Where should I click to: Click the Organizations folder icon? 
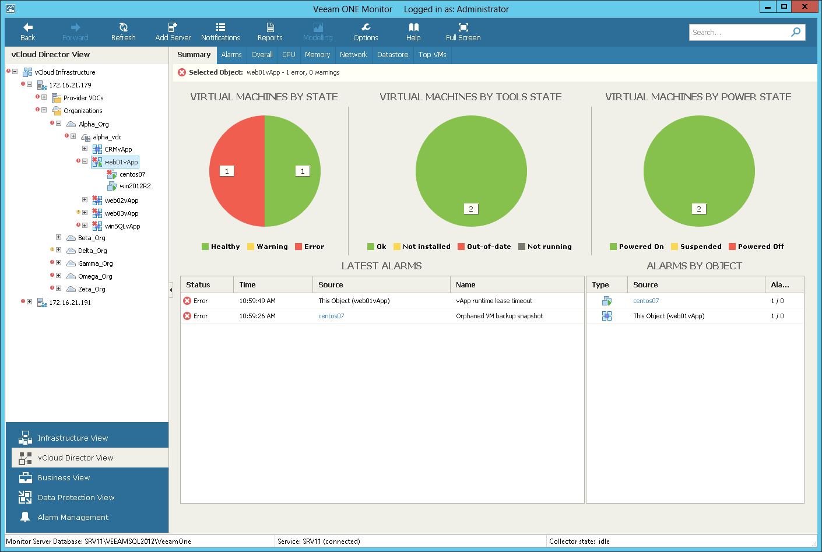tap(57, 111)
